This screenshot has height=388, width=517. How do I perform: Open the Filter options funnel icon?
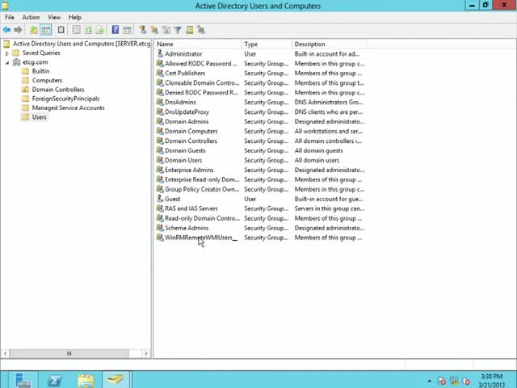pos(178,30)
